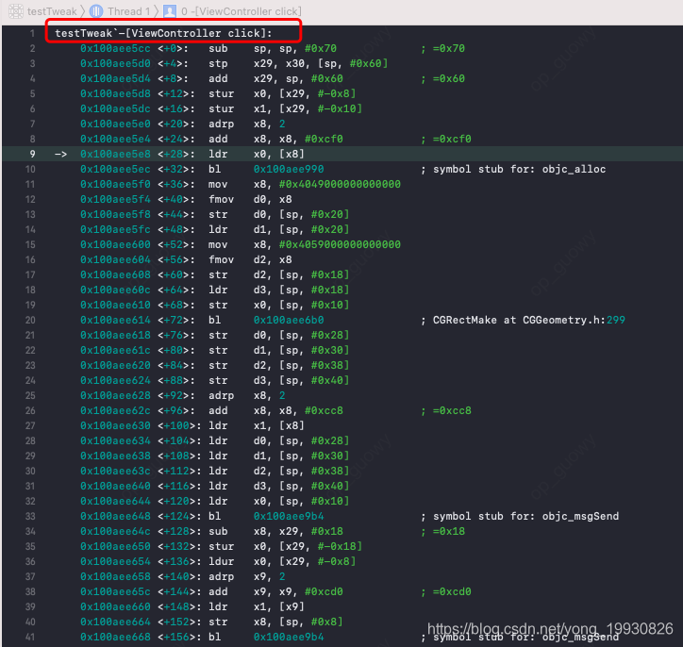Click the 'adrp' instruction on line 7
Image resolution: width=683 pixels, height=647 pixels.
point(221,124)
